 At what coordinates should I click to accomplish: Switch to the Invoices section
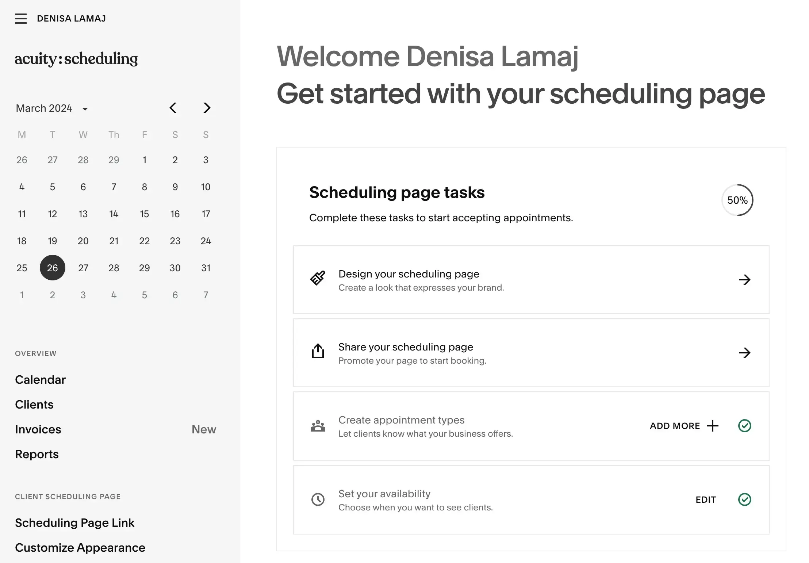pyautogui.click(x=38, y=429)
